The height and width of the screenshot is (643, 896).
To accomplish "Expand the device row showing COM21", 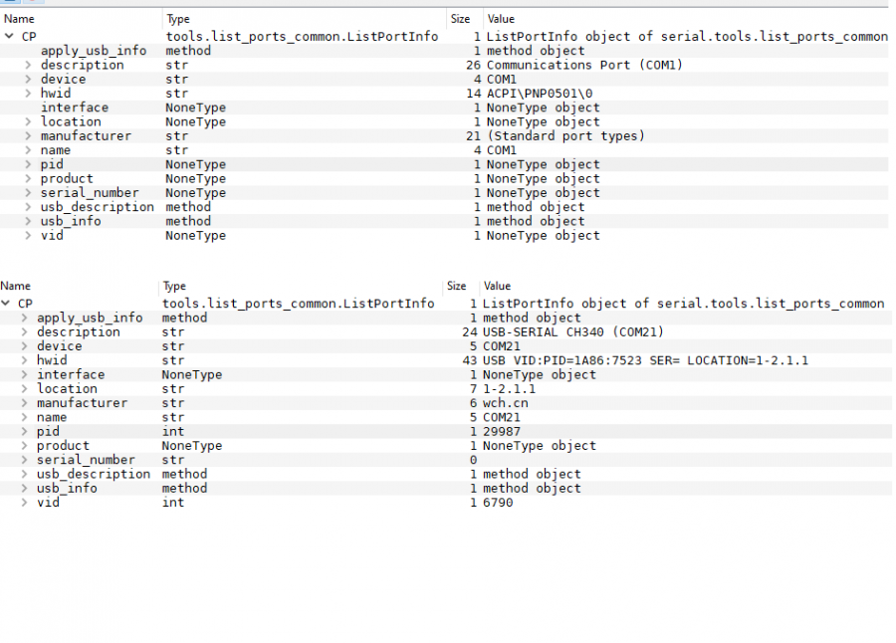I will pos(25,346).
